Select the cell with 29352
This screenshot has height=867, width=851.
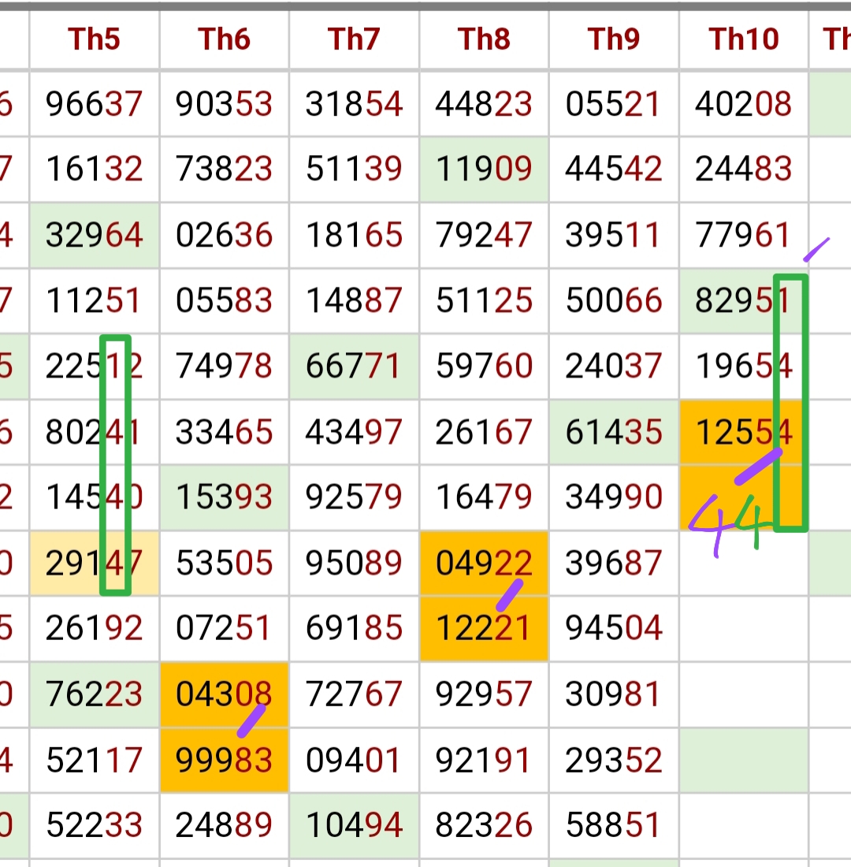pos(614,761)
